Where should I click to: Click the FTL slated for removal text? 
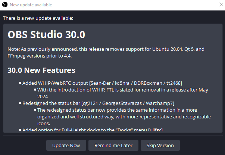coord(123,93)
